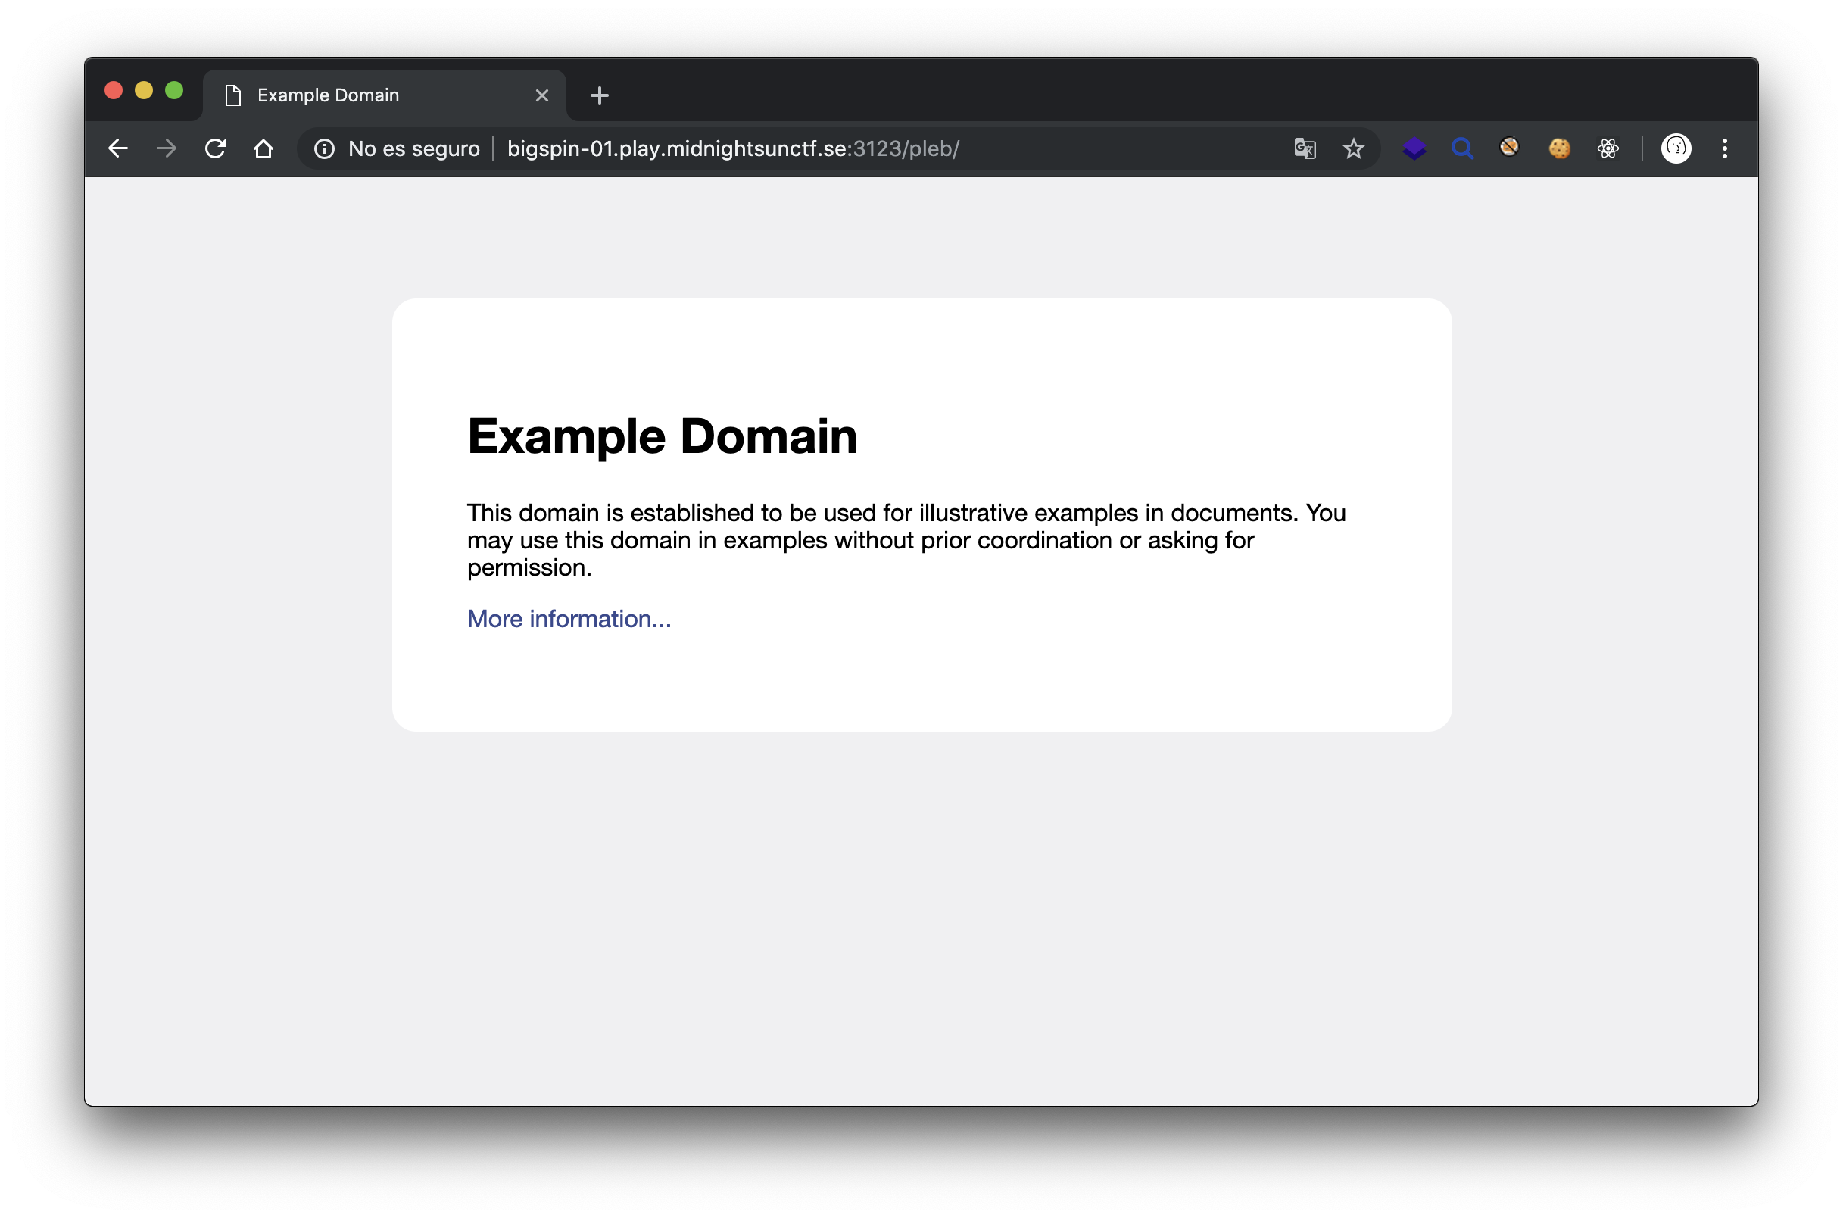Open the Chrome three-dot menu
This screenshot has height=1218, width=1843.
1724,148
